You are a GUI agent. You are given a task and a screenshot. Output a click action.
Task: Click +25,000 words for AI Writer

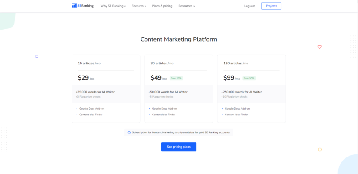(x=95, y=92)
